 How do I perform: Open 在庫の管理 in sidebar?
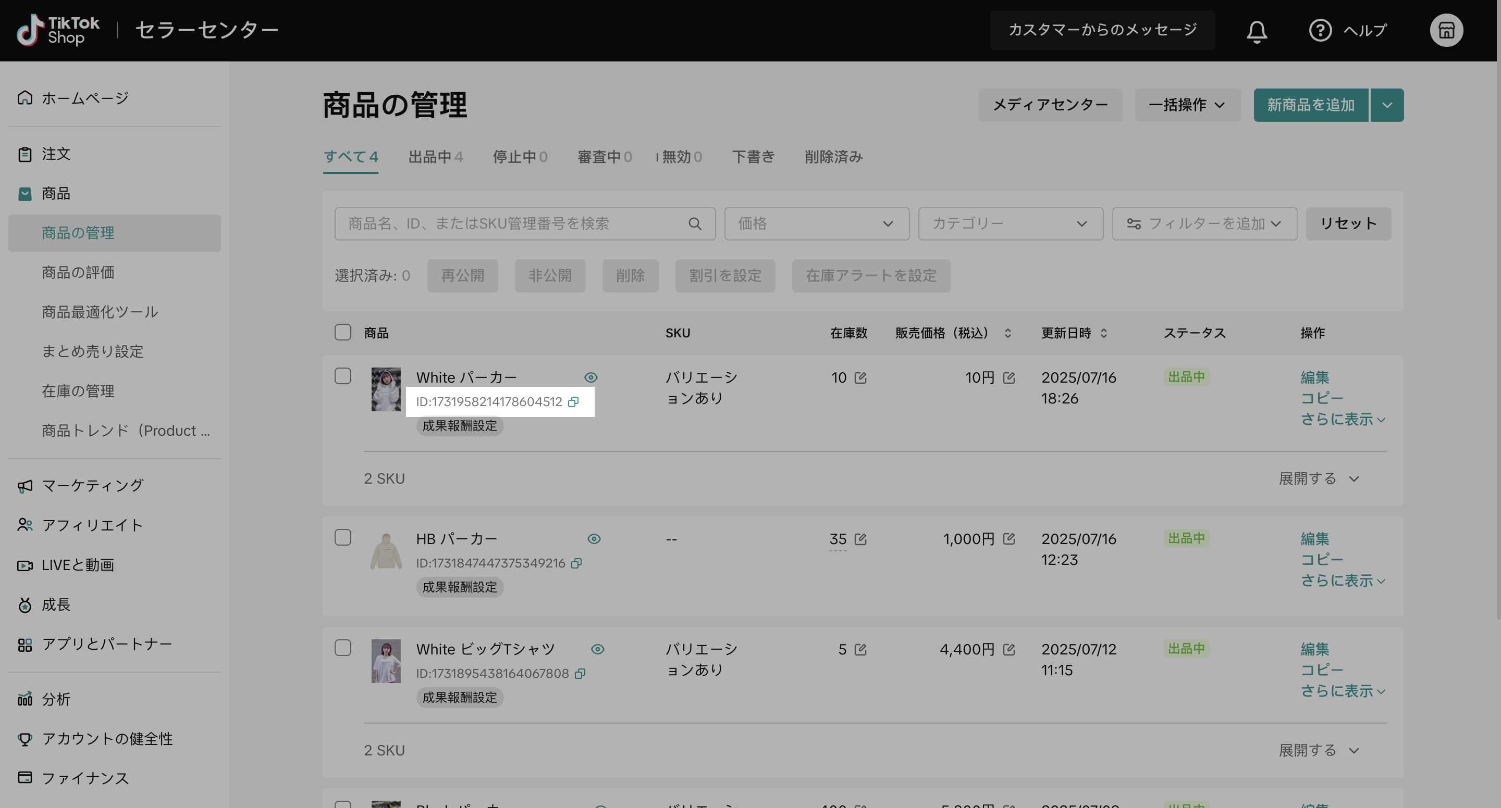78,390
